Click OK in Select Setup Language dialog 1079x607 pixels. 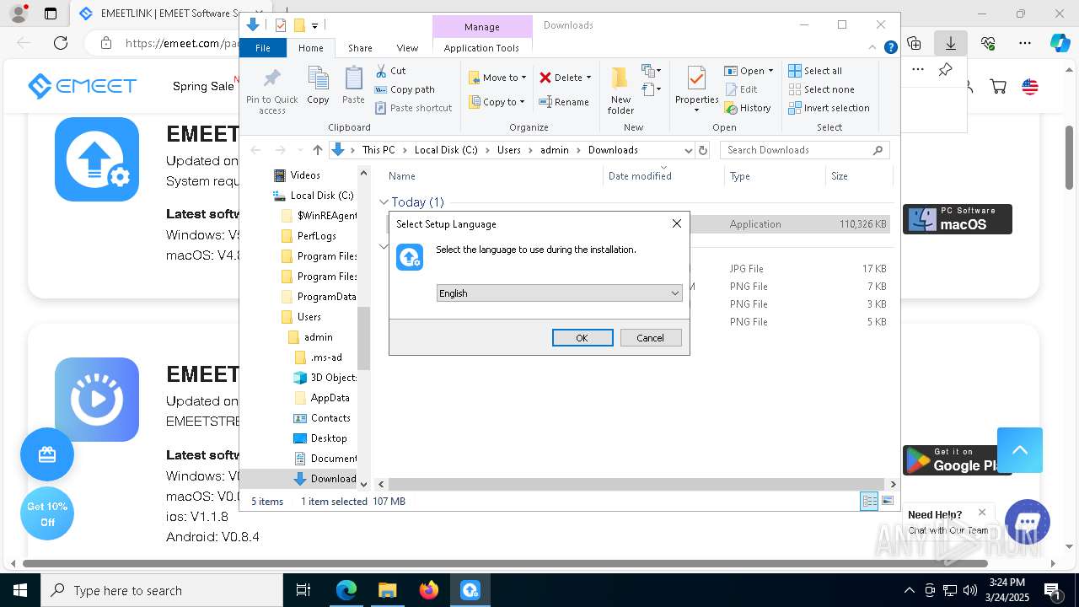[x=582, y=337]
